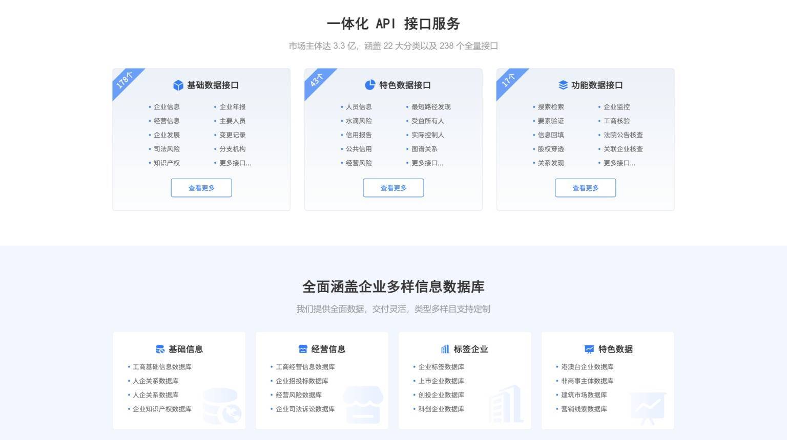The height and width of the screenshot is (440, 787).
Task: Click the 17个 corner ribbon badge
Action: point(508,79)
